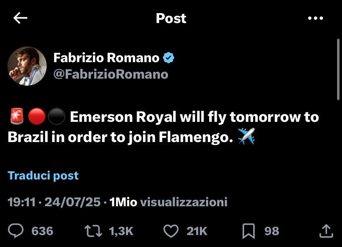
Task: Click the 98 bookmarks count
Action: 272,231
